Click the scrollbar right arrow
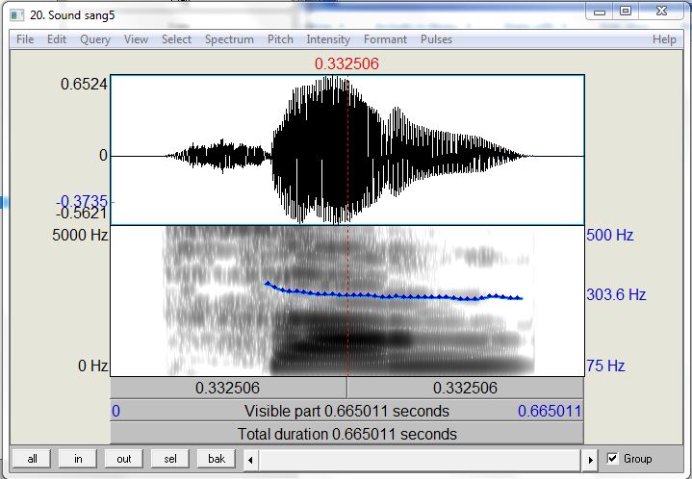 [x=590, y=460]
